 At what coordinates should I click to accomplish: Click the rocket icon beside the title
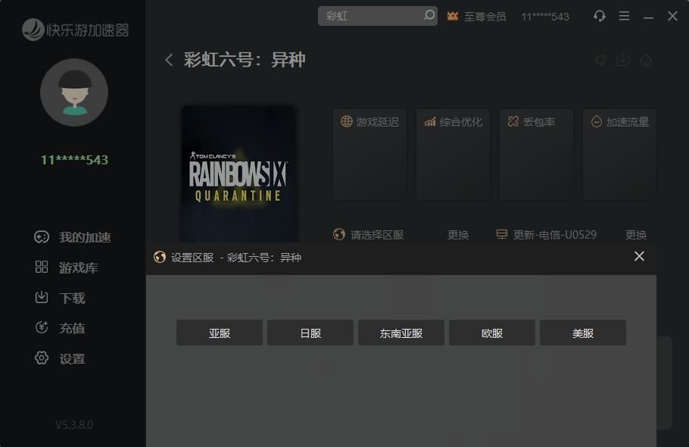coord(600,60)
